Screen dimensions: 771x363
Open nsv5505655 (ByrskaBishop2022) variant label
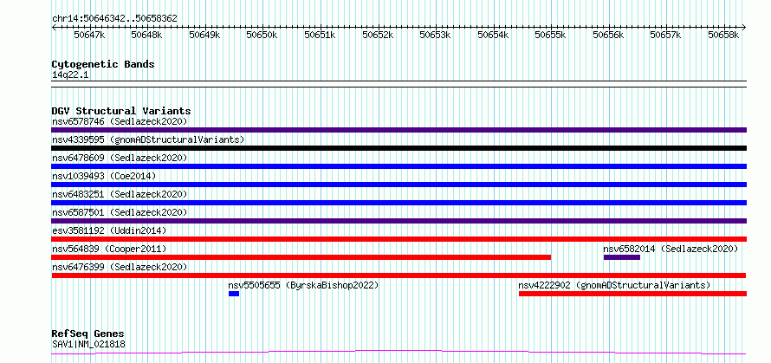[x=303, y=285]
